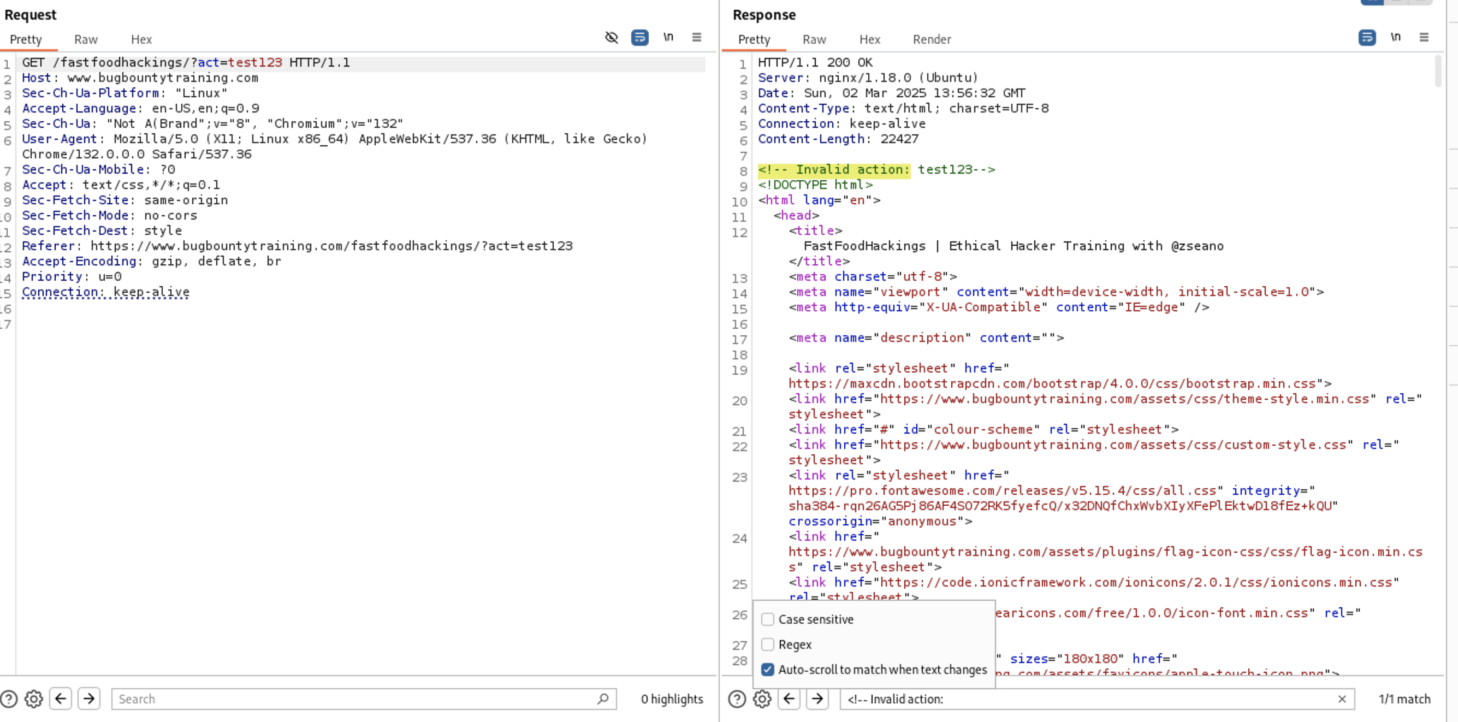Click magnifier icon in Request search box
Screen dimensions: 1458x722
coord(603,699)
